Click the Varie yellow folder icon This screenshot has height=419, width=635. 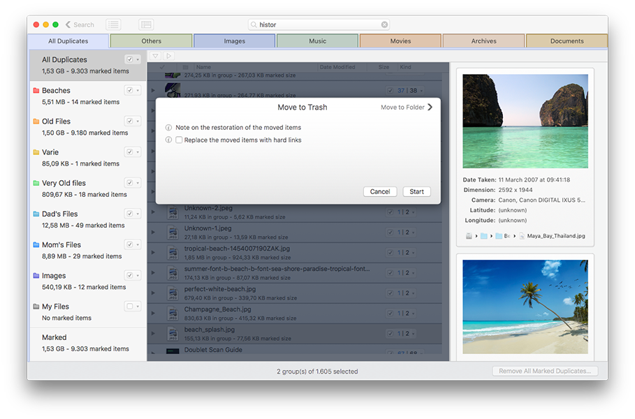click(36, 152)
